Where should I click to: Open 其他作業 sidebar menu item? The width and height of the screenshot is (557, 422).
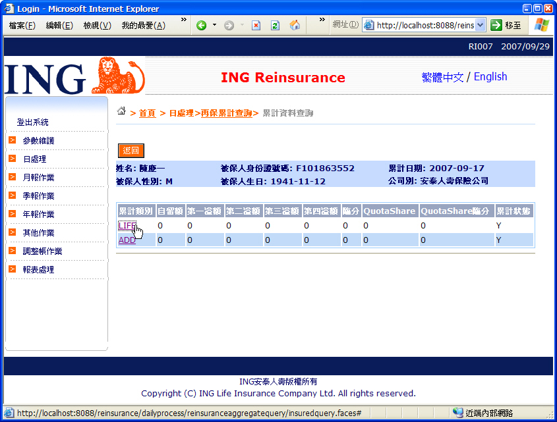38,233
